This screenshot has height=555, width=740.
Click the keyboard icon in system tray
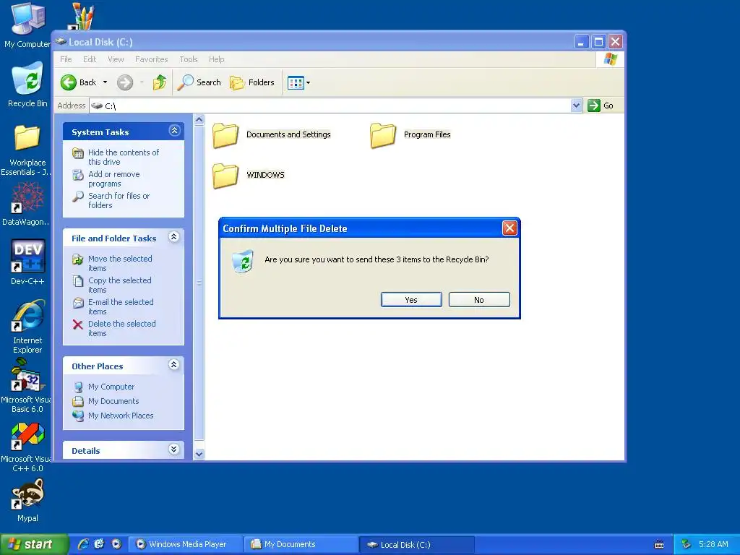[659, 545]
